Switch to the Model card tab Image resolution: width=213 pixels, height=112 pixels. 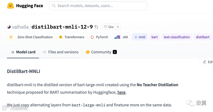click(23, 52)
